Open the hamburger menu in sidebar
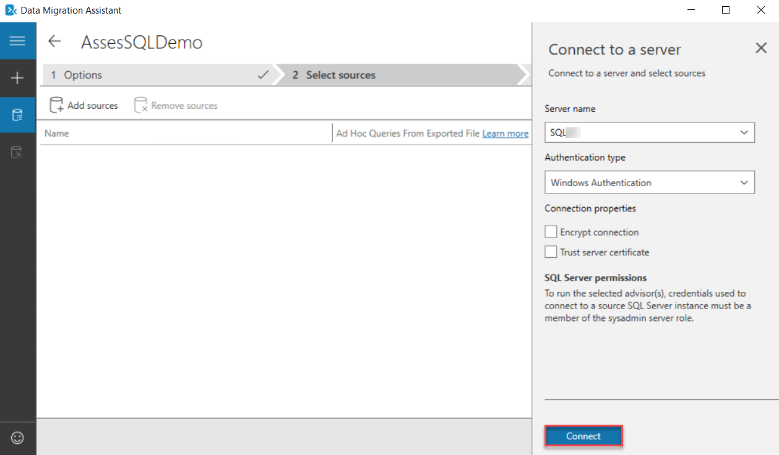Screen dimensions: 779x455 pos(17,41)
